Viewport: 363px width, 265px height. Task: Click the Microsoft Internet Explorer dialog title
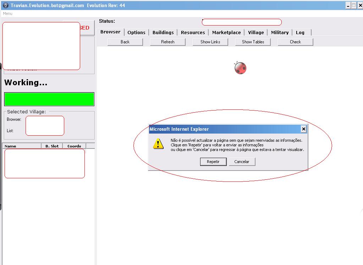pyautogui.click(x=179, y=129)
